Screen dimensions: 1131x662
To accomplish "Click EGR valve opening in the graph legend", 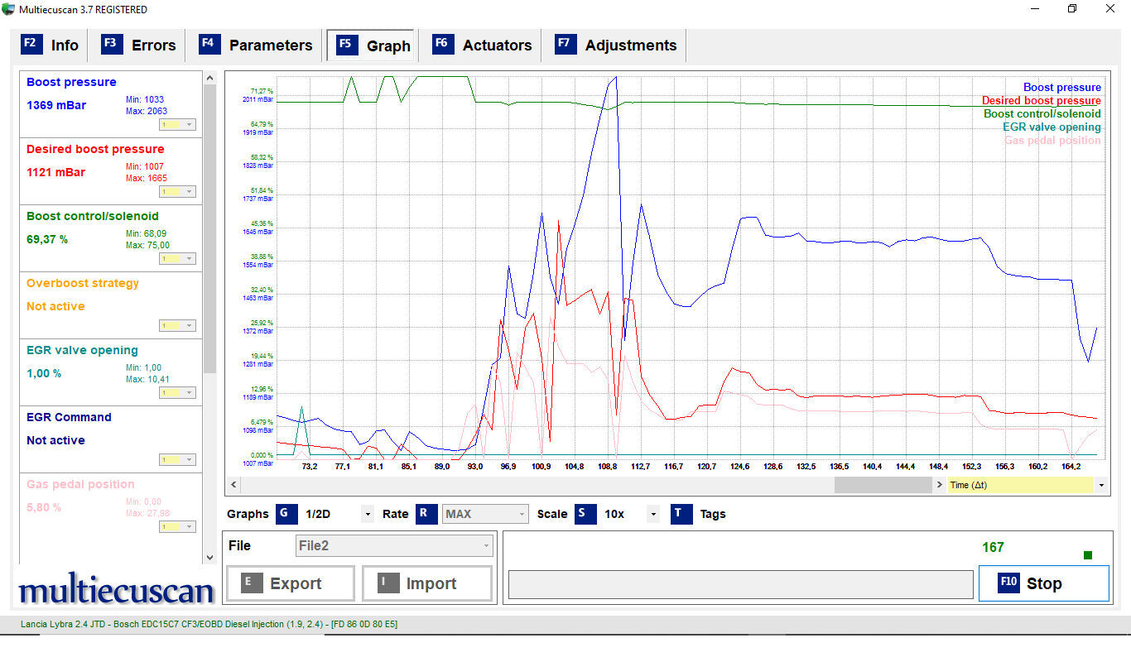I will tap(1052, 127).
